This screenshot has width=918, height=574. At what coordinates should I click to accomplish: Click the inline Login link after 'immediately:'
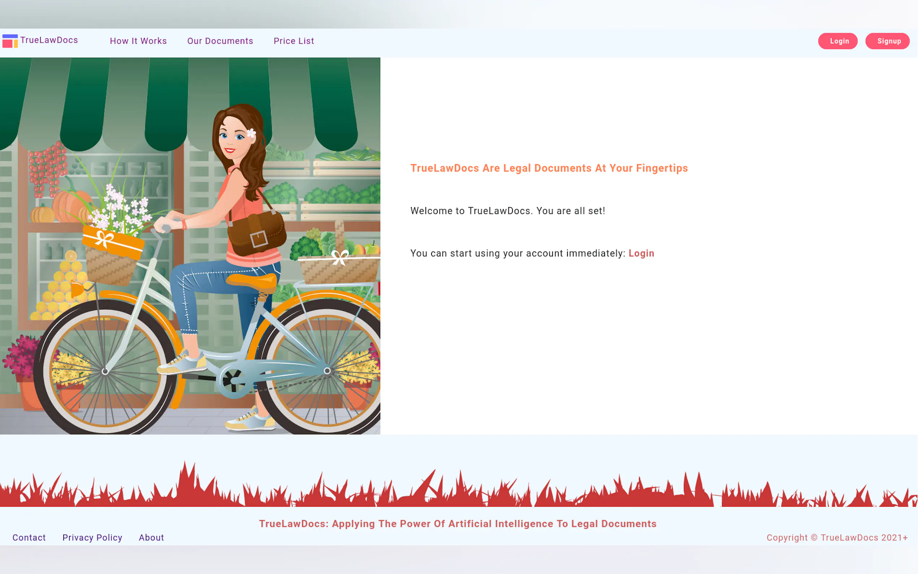click(x=641, y=253)
